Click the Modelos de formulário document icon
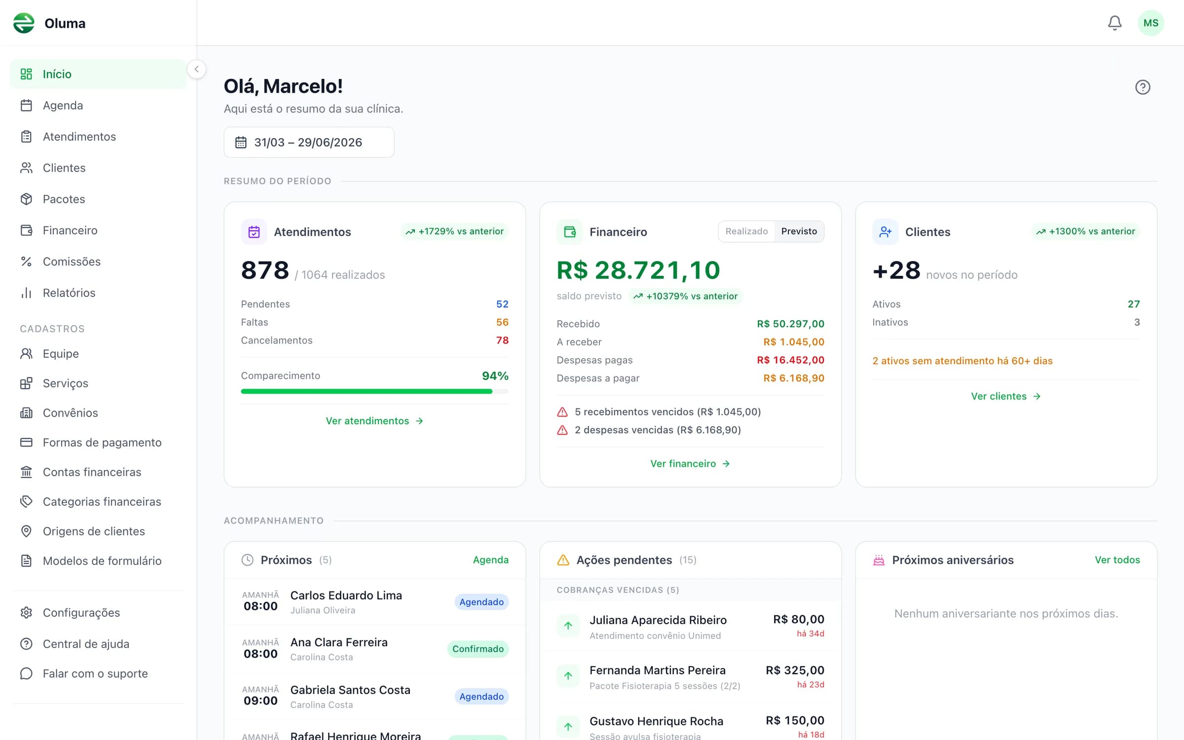The image size is (1184, 740). point(26,561)
